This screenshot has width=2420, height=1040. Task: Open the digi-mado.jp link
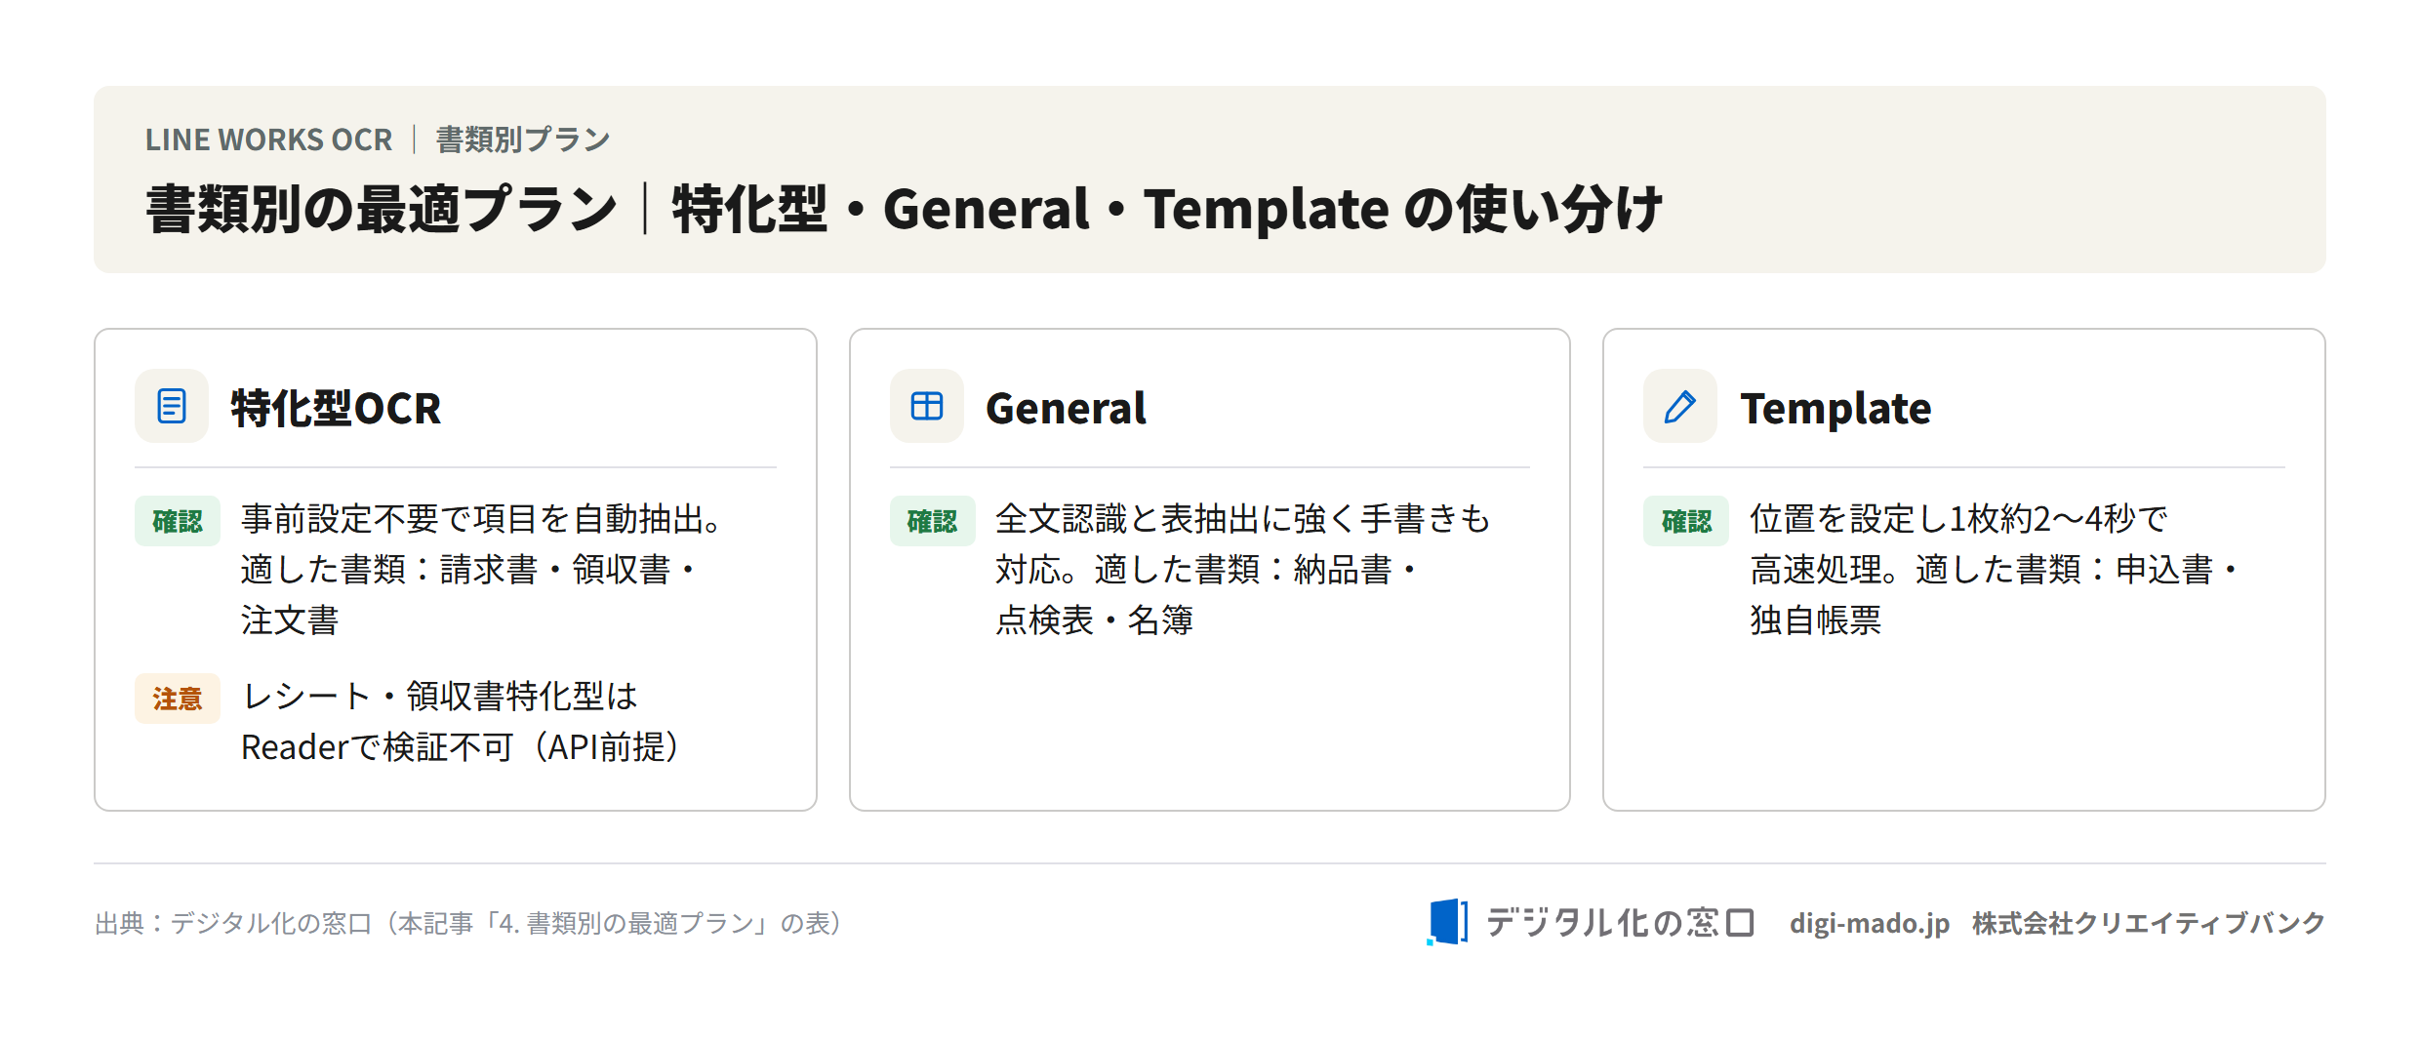(1869, 923)
